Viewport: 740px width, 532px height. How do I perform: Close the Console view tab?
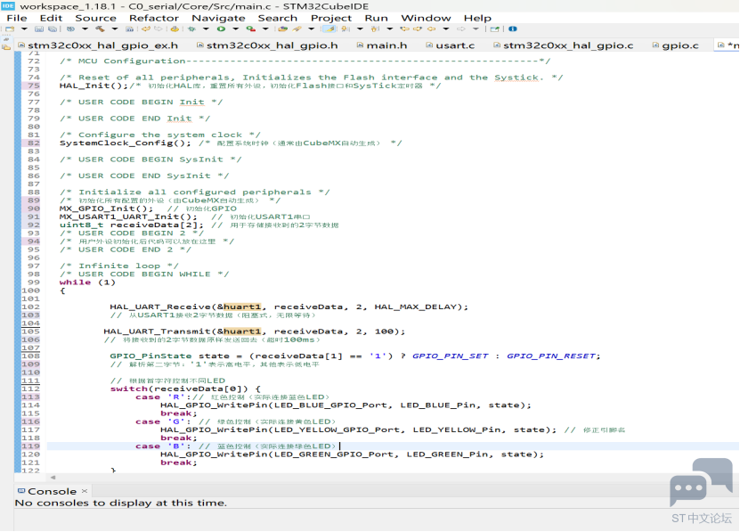85,491
